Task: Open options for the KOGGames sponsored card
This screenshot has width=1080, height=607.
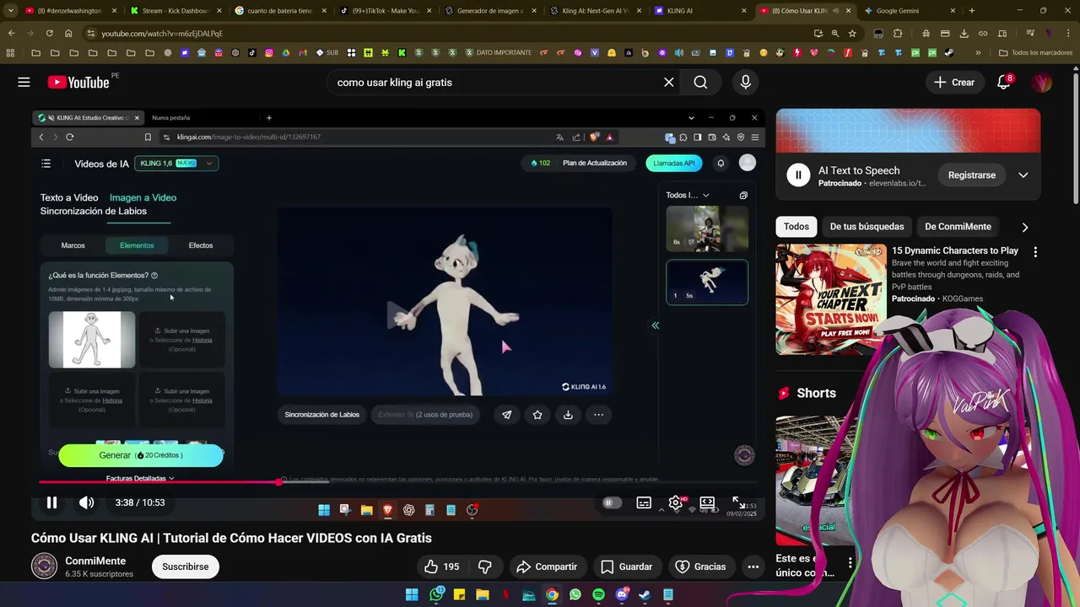Action: point(1035,251)
